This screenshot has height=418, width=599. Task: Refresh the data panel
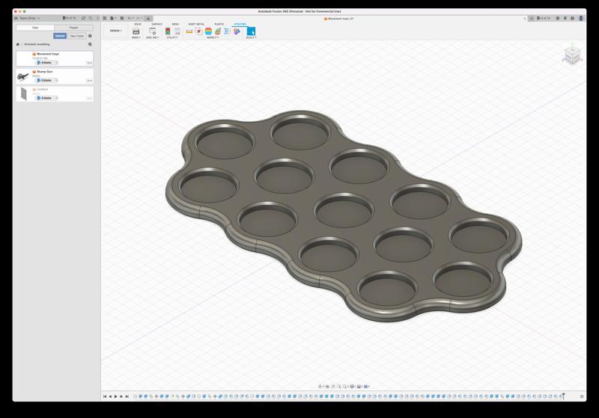pyautogui.click(x=83, y=18)
